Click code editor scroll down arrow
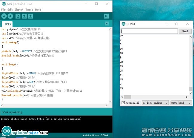194x138 pixels. point(110,102)
